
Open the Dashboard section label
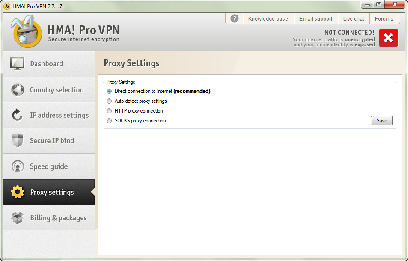(47, 64)
